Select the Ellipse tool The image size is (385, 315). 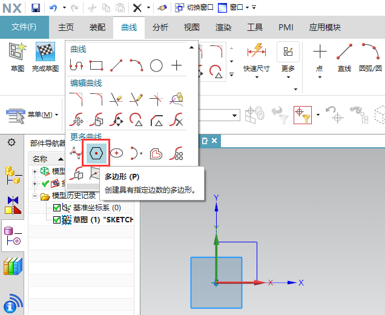click(116, 153)
